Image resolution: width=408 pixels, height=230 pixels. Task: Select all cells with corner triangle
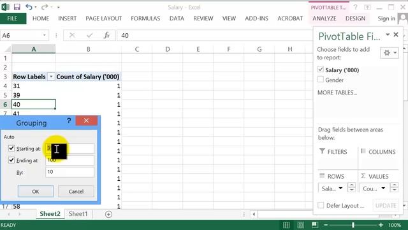[x=8, y=49]
